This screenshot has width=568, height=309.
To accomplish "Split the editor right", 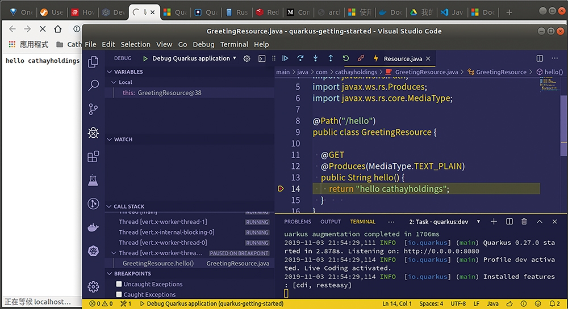I will [540, 58].
